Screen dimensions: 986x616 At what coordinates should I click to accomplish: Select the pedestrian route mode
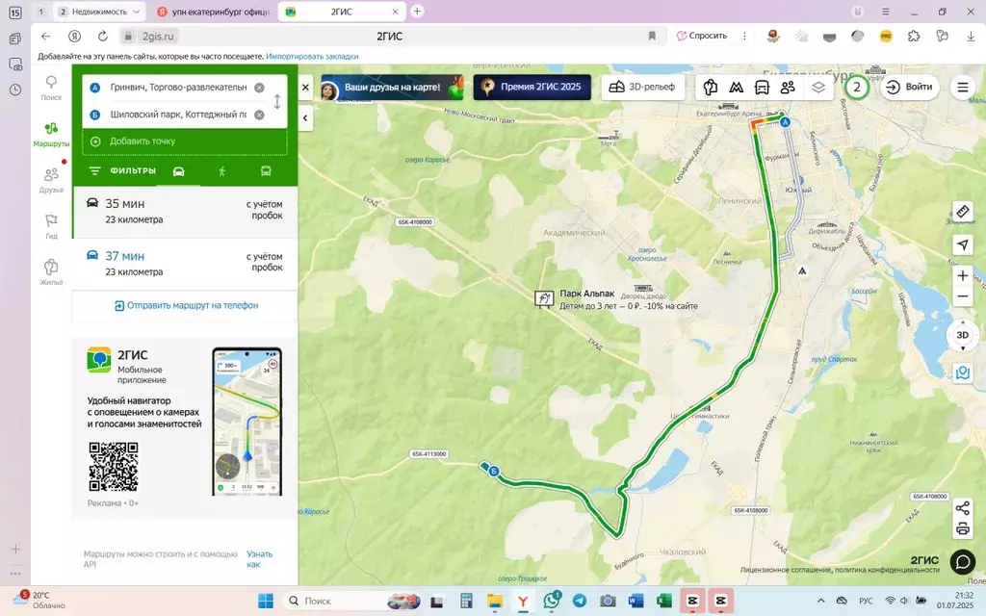222,171
